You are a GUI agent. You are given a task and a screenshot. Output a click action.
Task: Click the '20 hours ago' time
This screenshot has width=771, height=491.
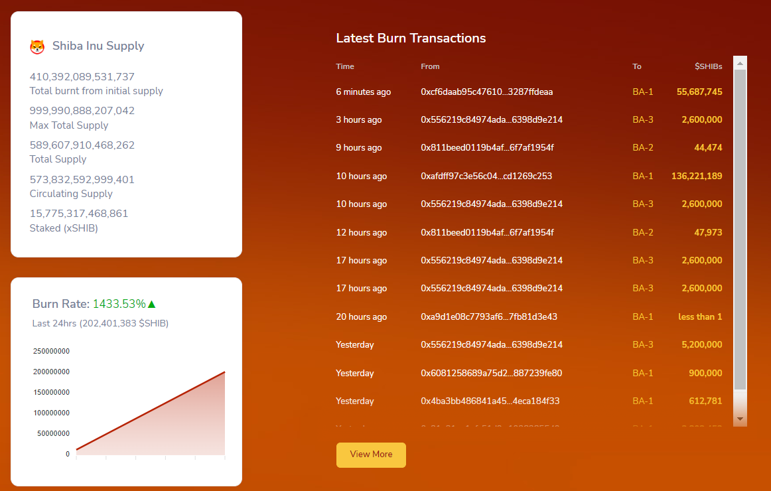click(x=362, y=317)
